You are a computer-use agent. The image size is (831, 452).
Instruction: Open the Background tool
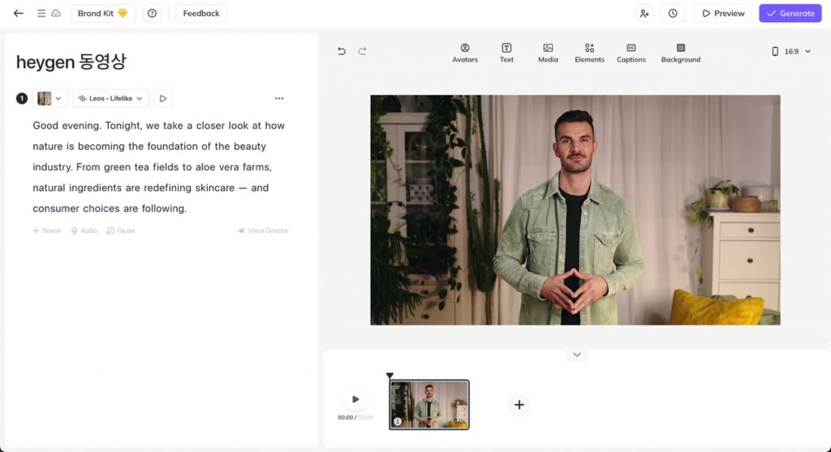[680, 53]
